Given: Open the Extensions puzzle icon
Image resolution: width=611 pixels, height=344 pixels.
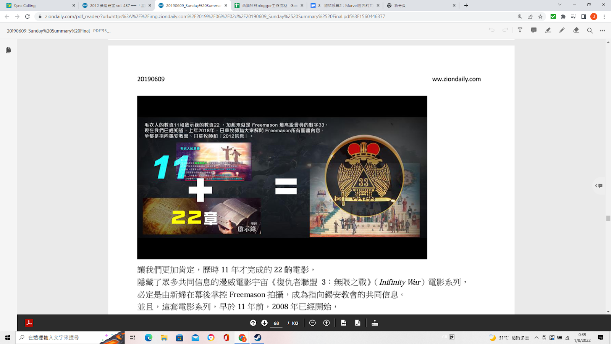Looking at the screenshot, I should pyautogui.click(x=563, y=16).
